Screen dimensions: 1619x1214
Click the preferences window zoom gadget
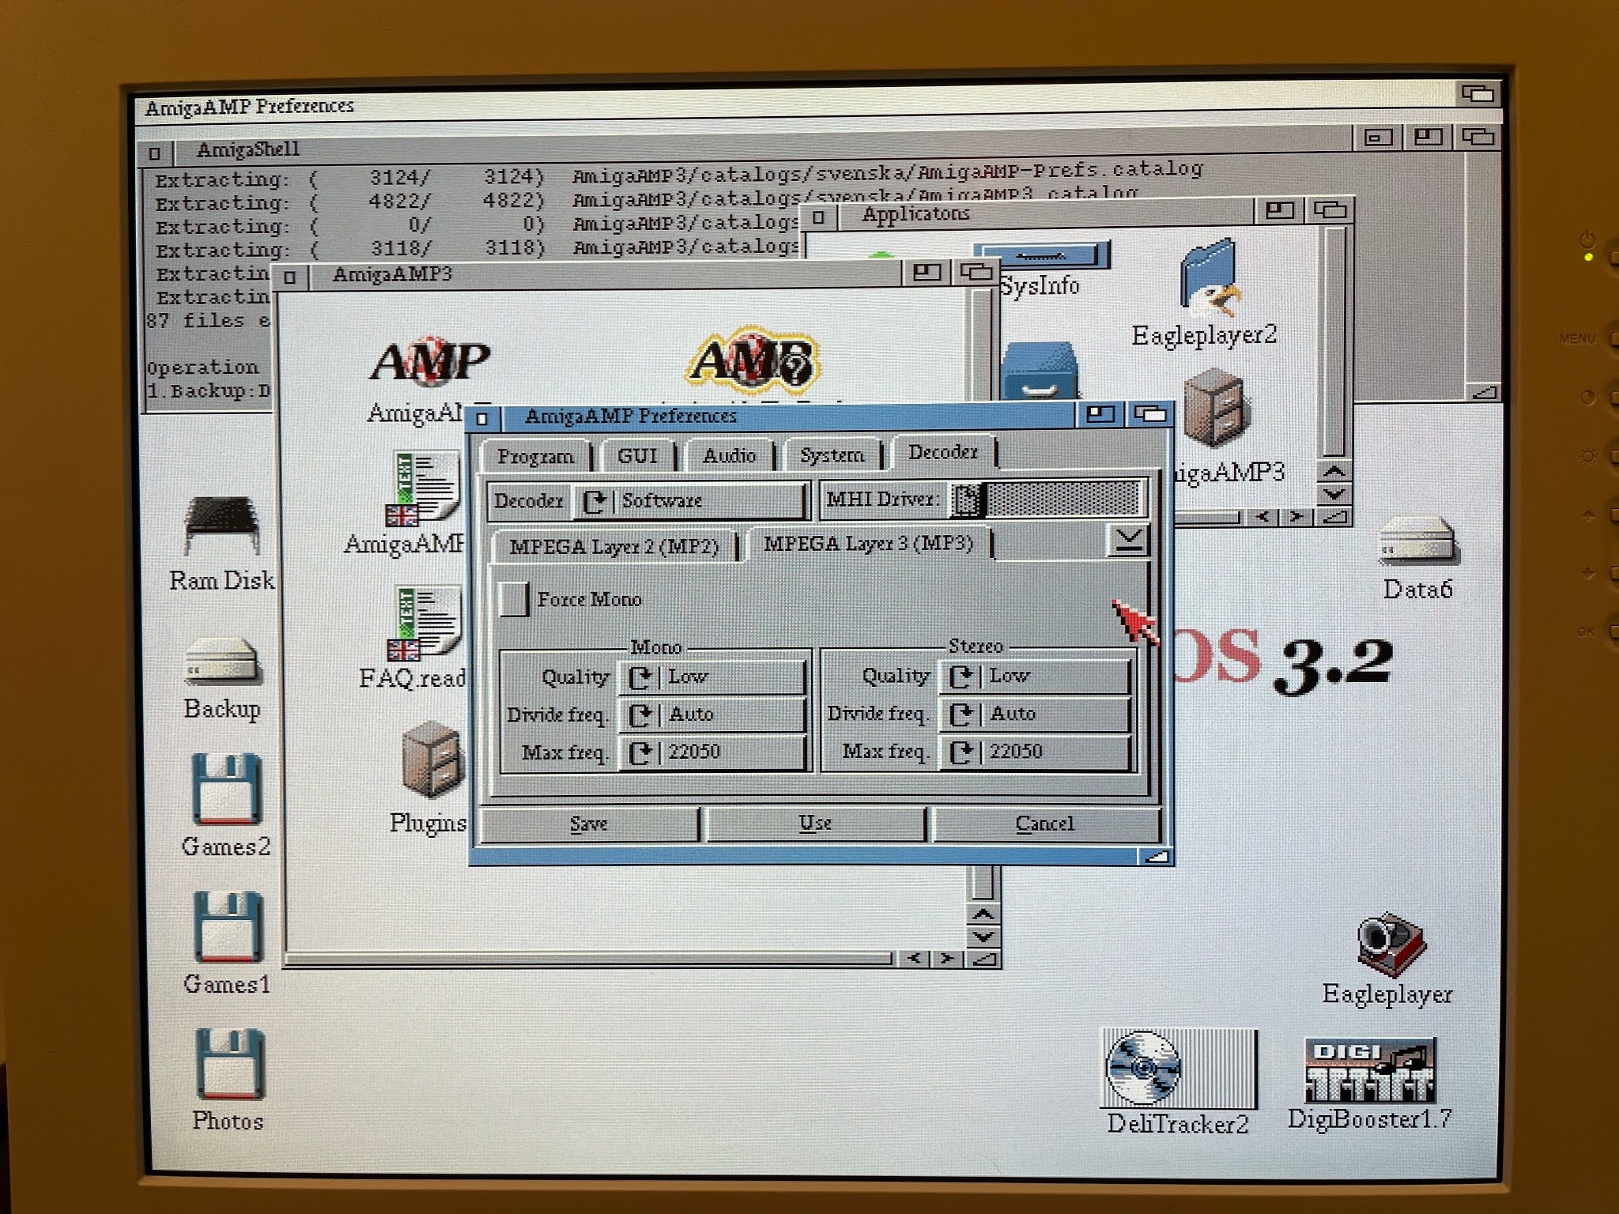(x=1100, y=413)
